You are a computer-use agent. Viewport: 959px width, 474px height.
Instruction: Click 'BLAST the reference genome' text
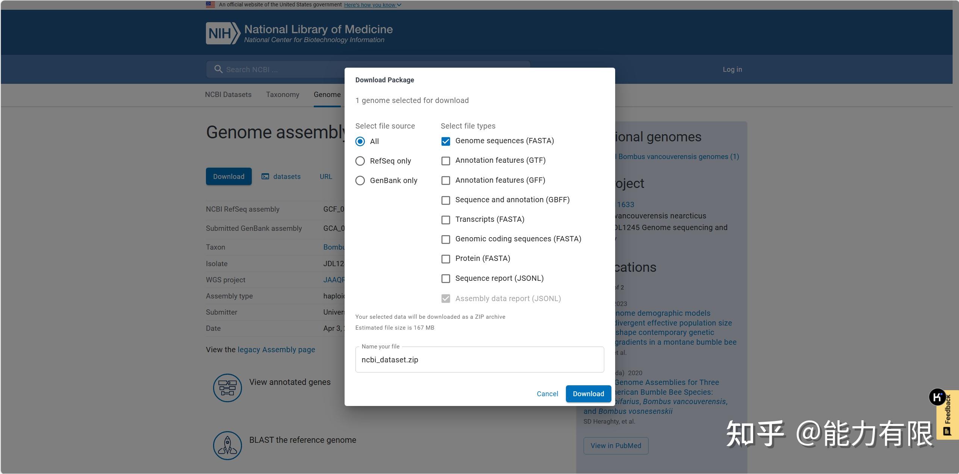(x=303, y=440)
